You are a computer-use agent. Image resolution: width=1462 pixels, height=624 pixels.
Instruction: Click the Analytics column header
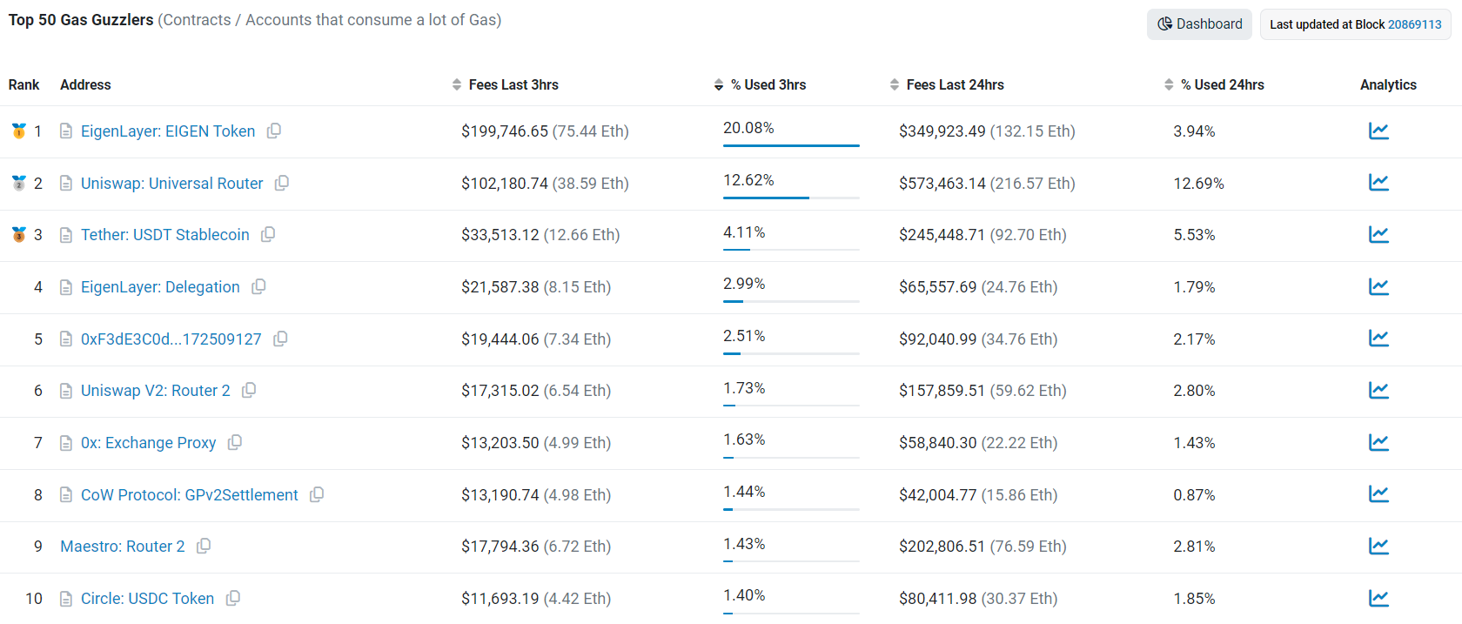click(1388, 84)
